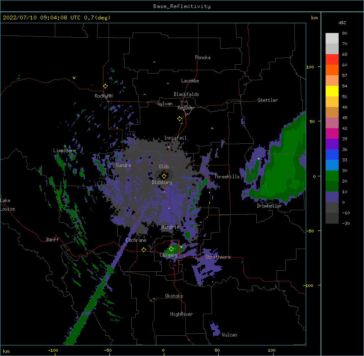
Task: Select the Strathmore city label
Action: pos(218,257)
